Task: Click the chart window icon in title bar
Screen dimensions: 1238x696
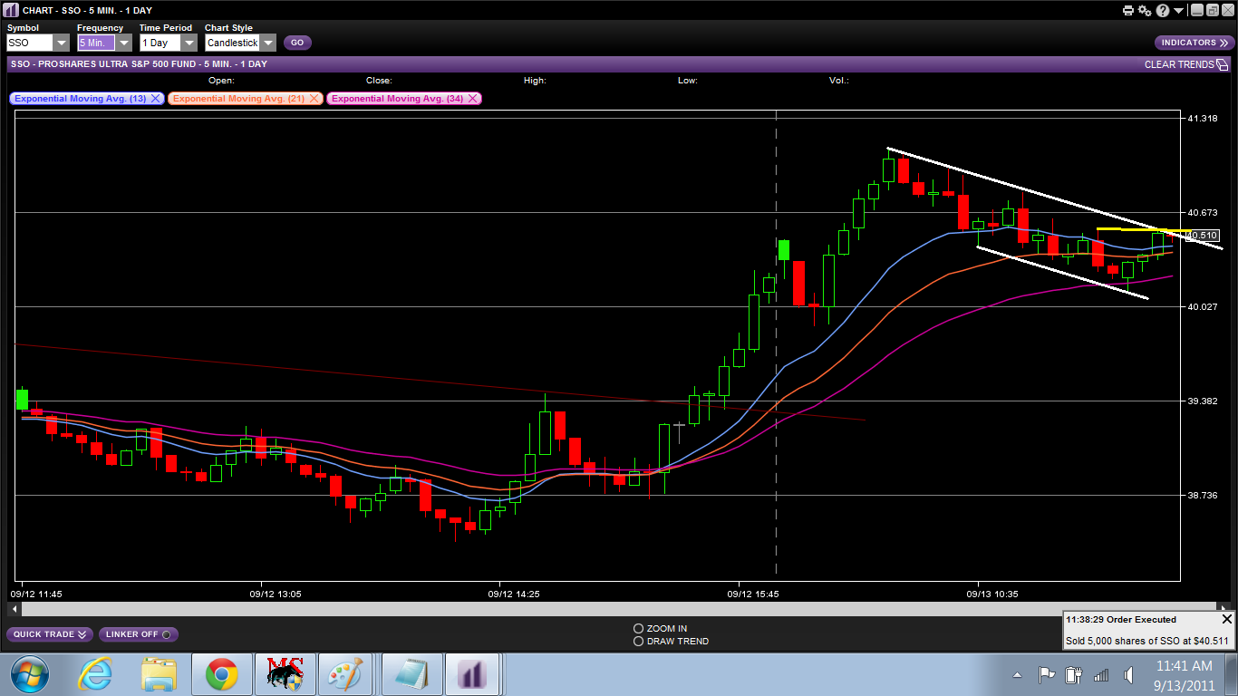Action: [11, 11]
